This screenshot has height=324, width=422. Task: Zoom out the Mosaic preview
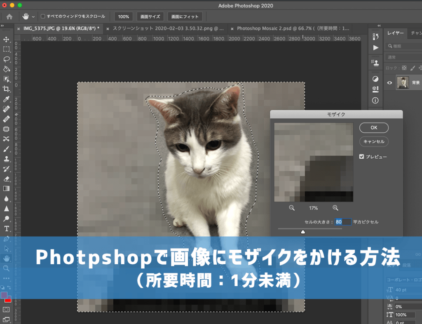click(x=292, y=208)
